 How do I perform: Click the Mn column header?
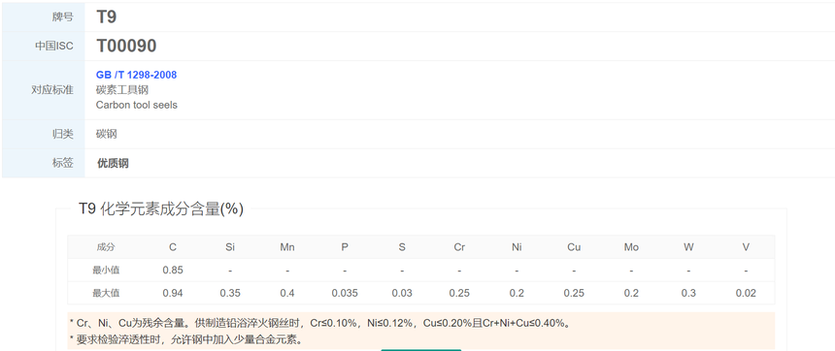287,247
